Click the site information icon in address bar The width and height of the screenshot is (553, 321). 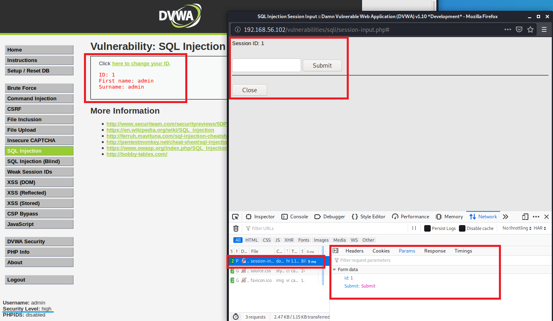click(237, 30)
